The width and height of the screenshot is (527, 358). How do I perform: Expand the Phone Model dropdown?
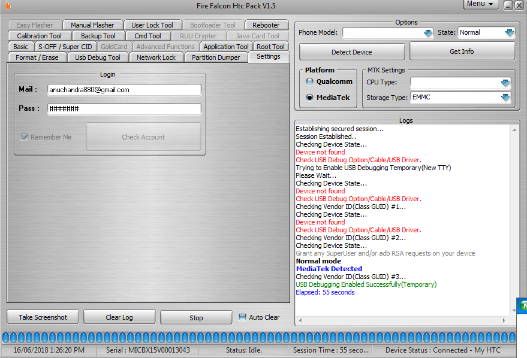pyautogui.click(x=428, y=33)
